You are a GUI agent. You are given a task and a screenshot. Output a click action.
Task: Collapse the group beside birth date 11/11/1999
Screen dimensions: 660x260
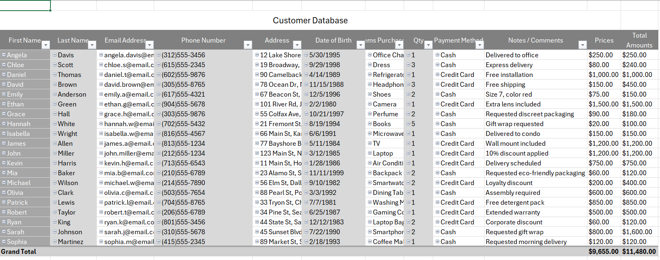coord(306,172)
